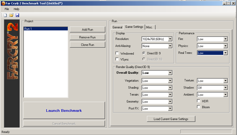Open the Geometry quality dropdown
Image resolution: width=237 pixels, height=135 pixels.
click(157, 102)
